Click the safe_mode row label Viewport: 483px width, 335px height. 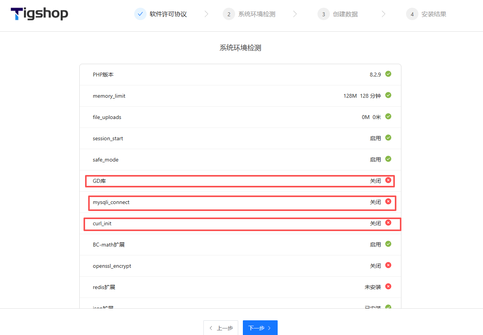[106, 160]
